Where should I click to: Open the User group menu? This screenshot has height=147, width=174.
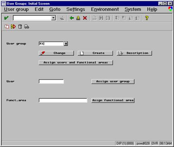(16, 9)
